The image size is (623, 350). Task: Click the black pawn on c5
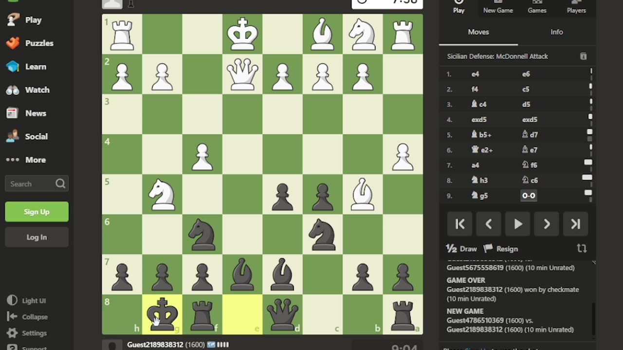pos(322,194)
